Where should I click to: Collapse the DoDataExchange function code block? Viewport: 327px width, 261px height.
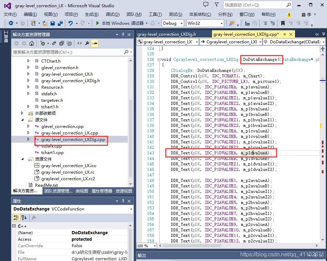click(159, 59)
